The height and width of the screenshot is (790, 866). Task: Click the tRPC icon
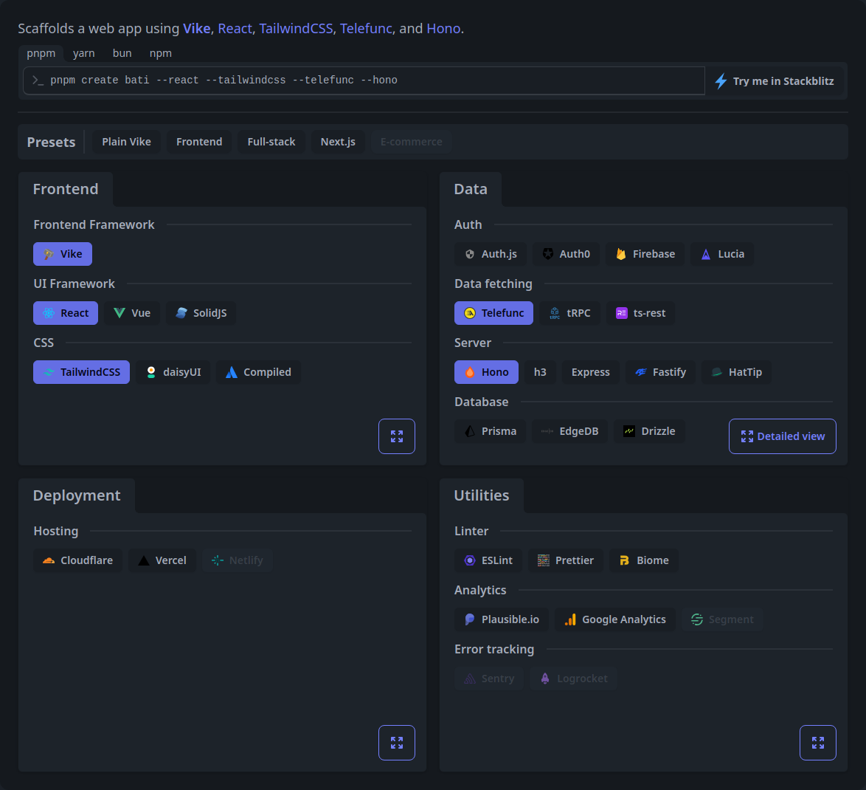tap(555, 314)
